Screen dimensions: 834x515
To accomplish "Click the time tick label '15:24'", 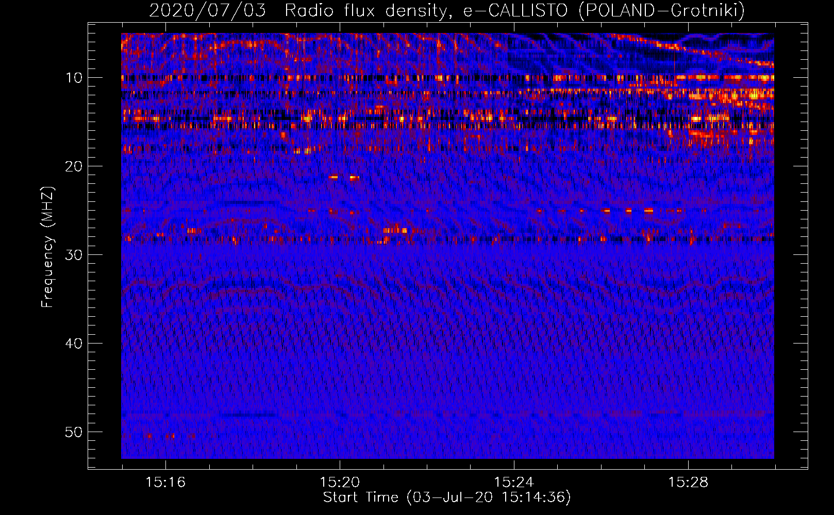I will [514, 483].
